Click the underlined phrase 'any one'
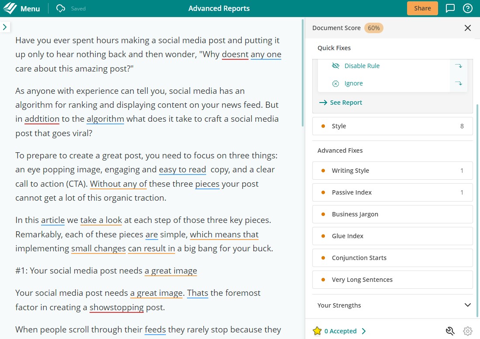This screenshot has height=339, width=480. click(266, 55)
